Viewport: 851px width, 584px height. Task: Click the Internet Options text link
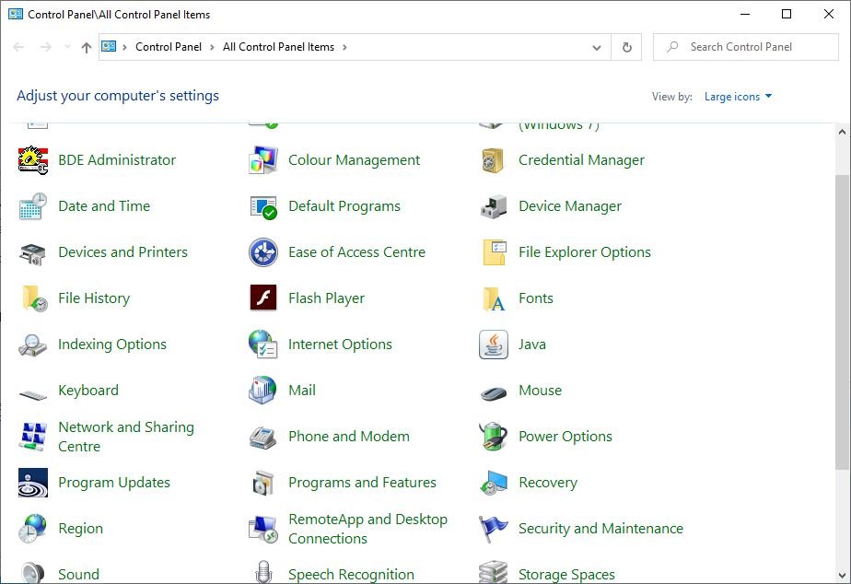tap(340, 345)
